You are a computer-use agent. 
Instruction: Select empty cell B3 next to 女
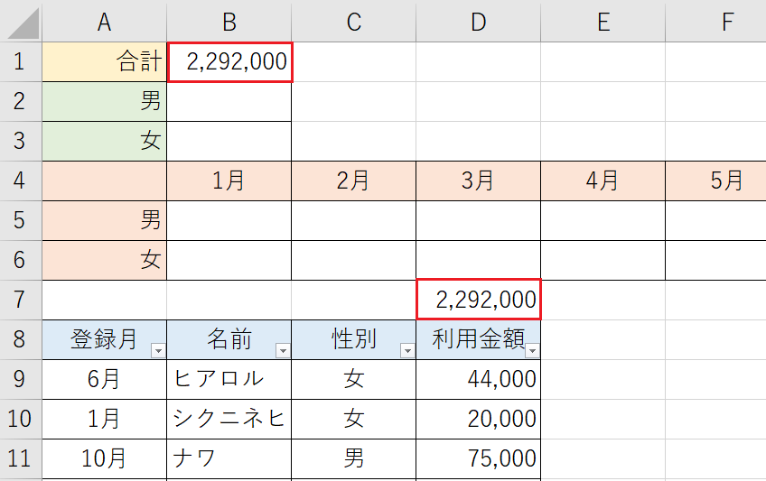click(229, 141)
